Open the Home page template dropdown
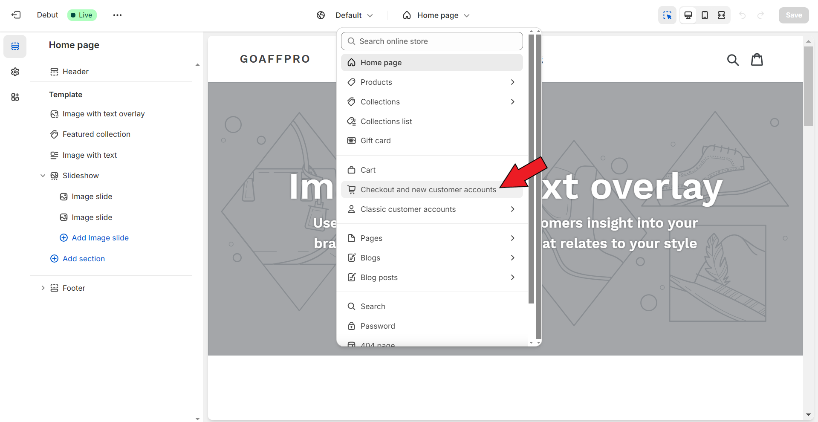 pyautogui.click(x=437, y=15)
